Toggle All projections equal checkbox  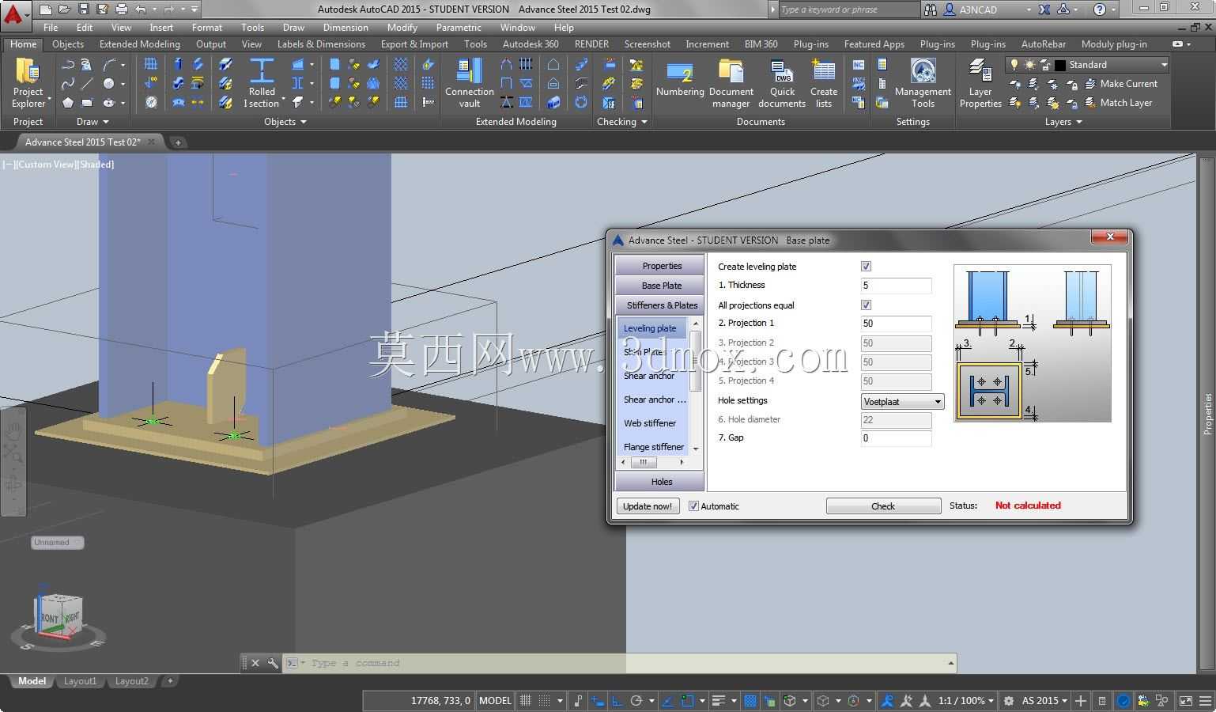[866, 305]
